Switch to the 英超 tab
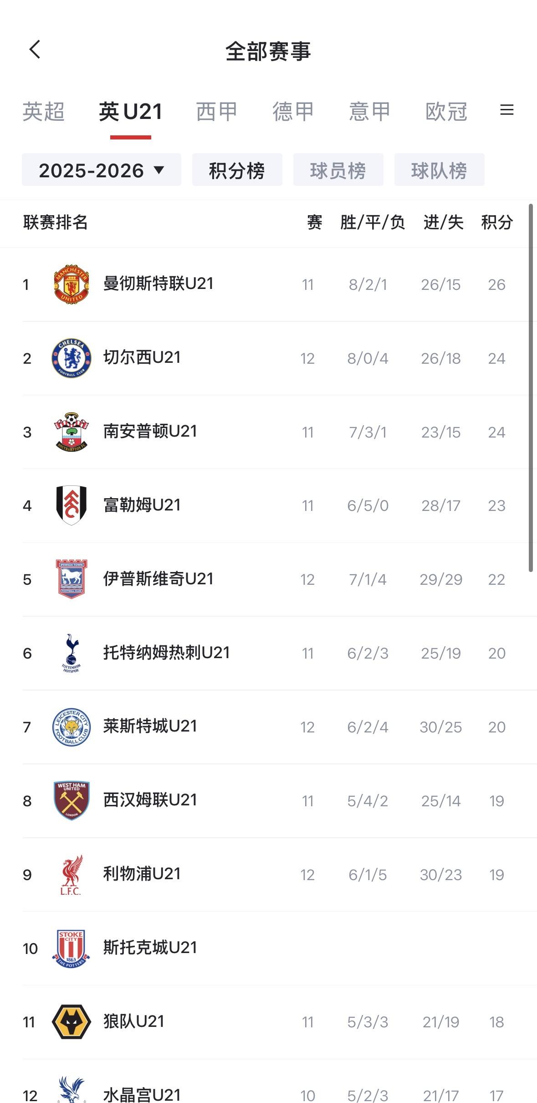This screenshot has height=1103, width=537. coord(44,112)
